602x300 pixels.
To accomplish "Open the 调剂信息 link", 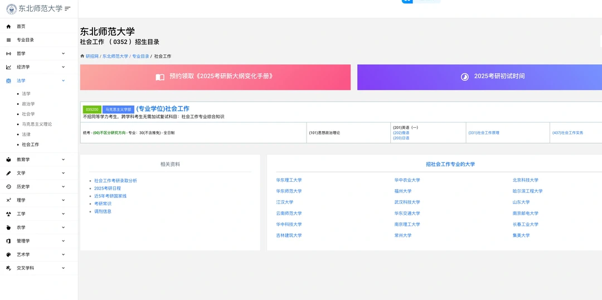I will tap(103, 211).
